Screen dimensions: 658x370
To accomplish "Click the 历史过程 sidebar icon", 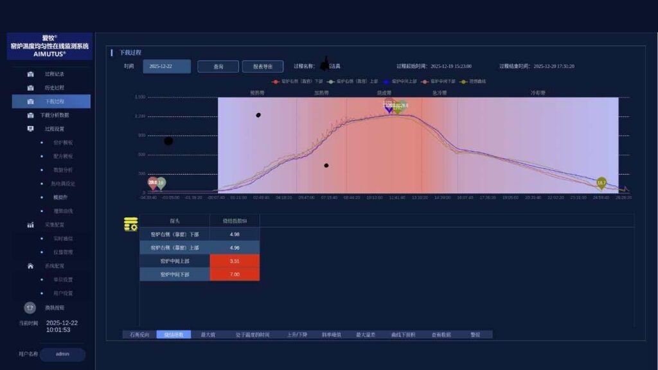I will click(30, 87).
